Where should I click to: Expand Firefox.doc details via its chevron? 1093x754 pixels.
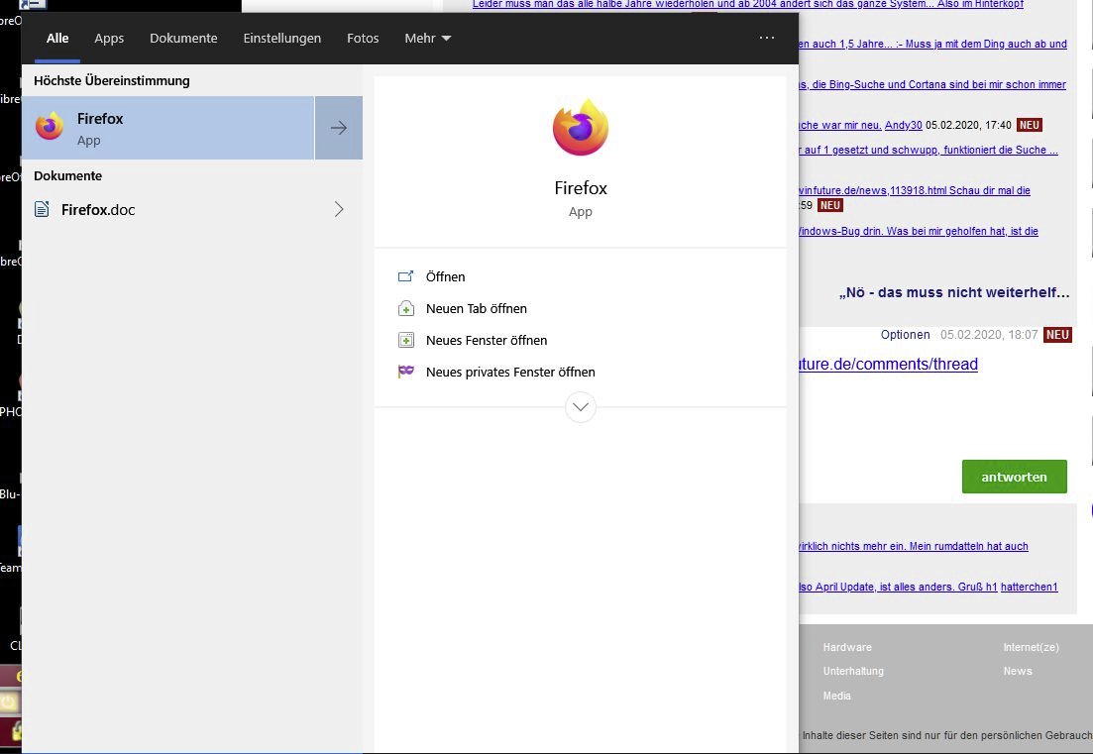click(338, 209)
